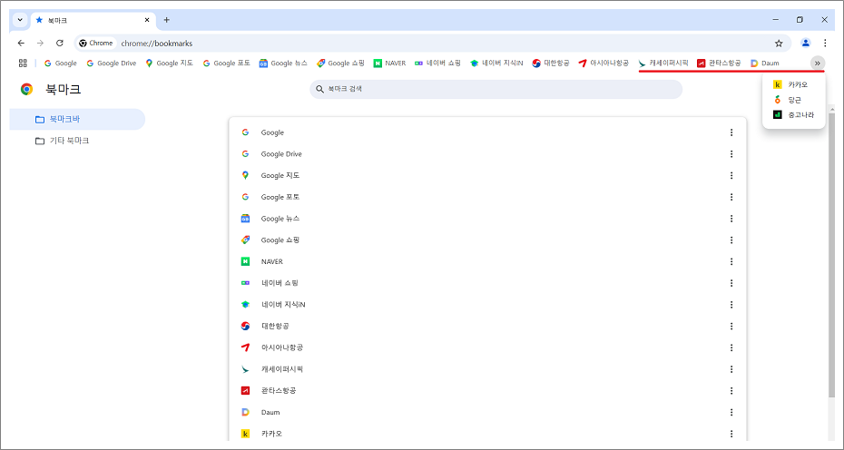Open 아시아나항공 from the bookmarks bar
The image size is (844, 450).
604,63
